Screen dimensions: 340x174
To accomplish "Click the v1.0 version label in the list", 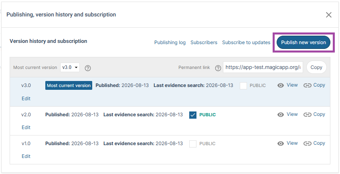I will [26, 144].
